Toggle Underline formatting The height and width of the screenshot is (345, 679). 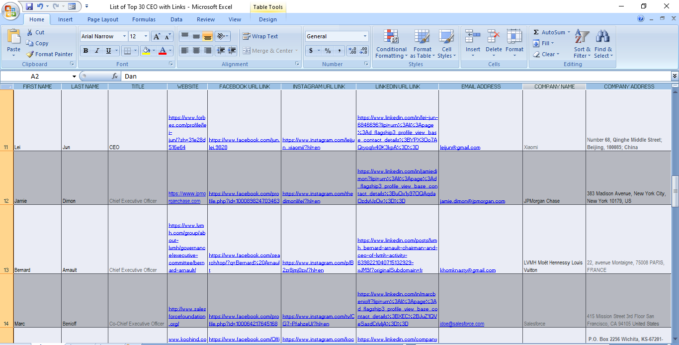click(108, 51)
